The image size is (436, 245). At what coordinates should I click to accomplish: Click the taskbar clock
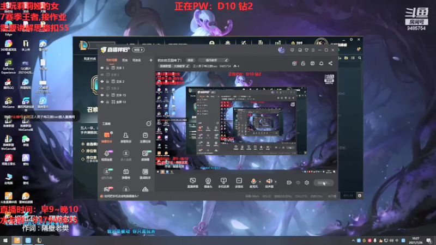[415, 240]
